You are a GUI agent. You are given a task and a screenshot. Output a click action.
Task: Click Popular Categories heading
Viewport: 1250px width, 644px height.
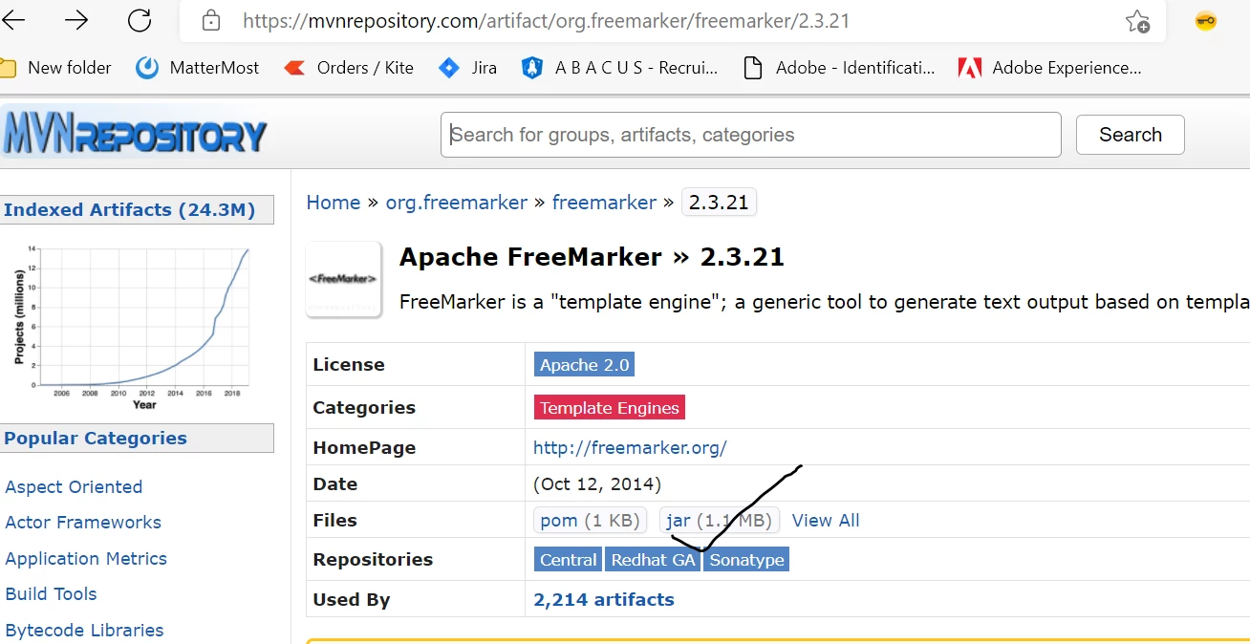(96, 439)
